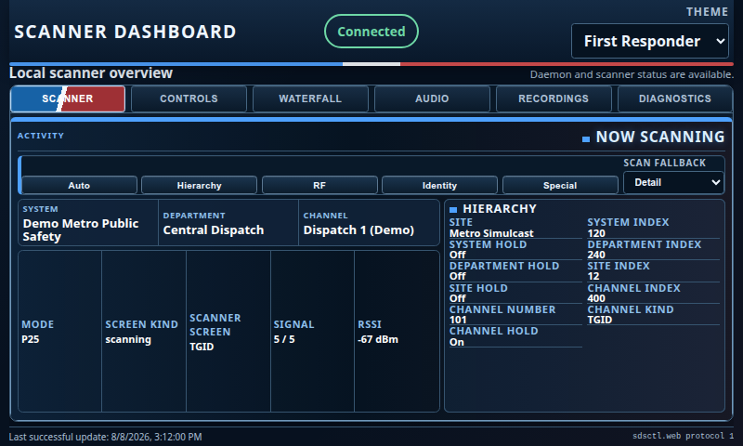Click the Metro Simulcast site value
743x446 pixels.
tap(491, 233)
